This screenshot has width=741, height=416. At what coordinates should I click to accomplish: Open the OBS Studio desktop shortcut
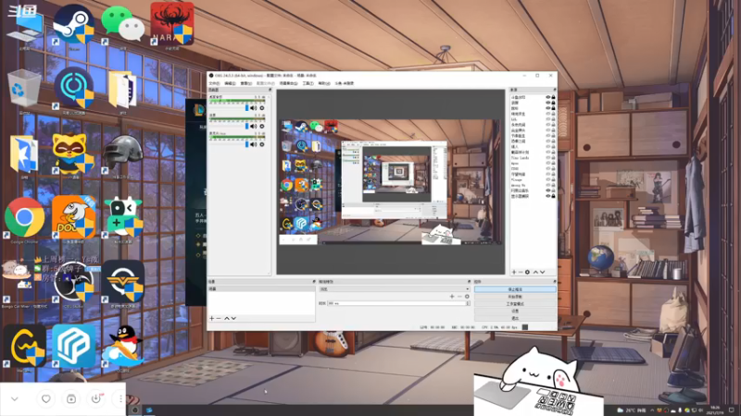[x=73, y=282]
